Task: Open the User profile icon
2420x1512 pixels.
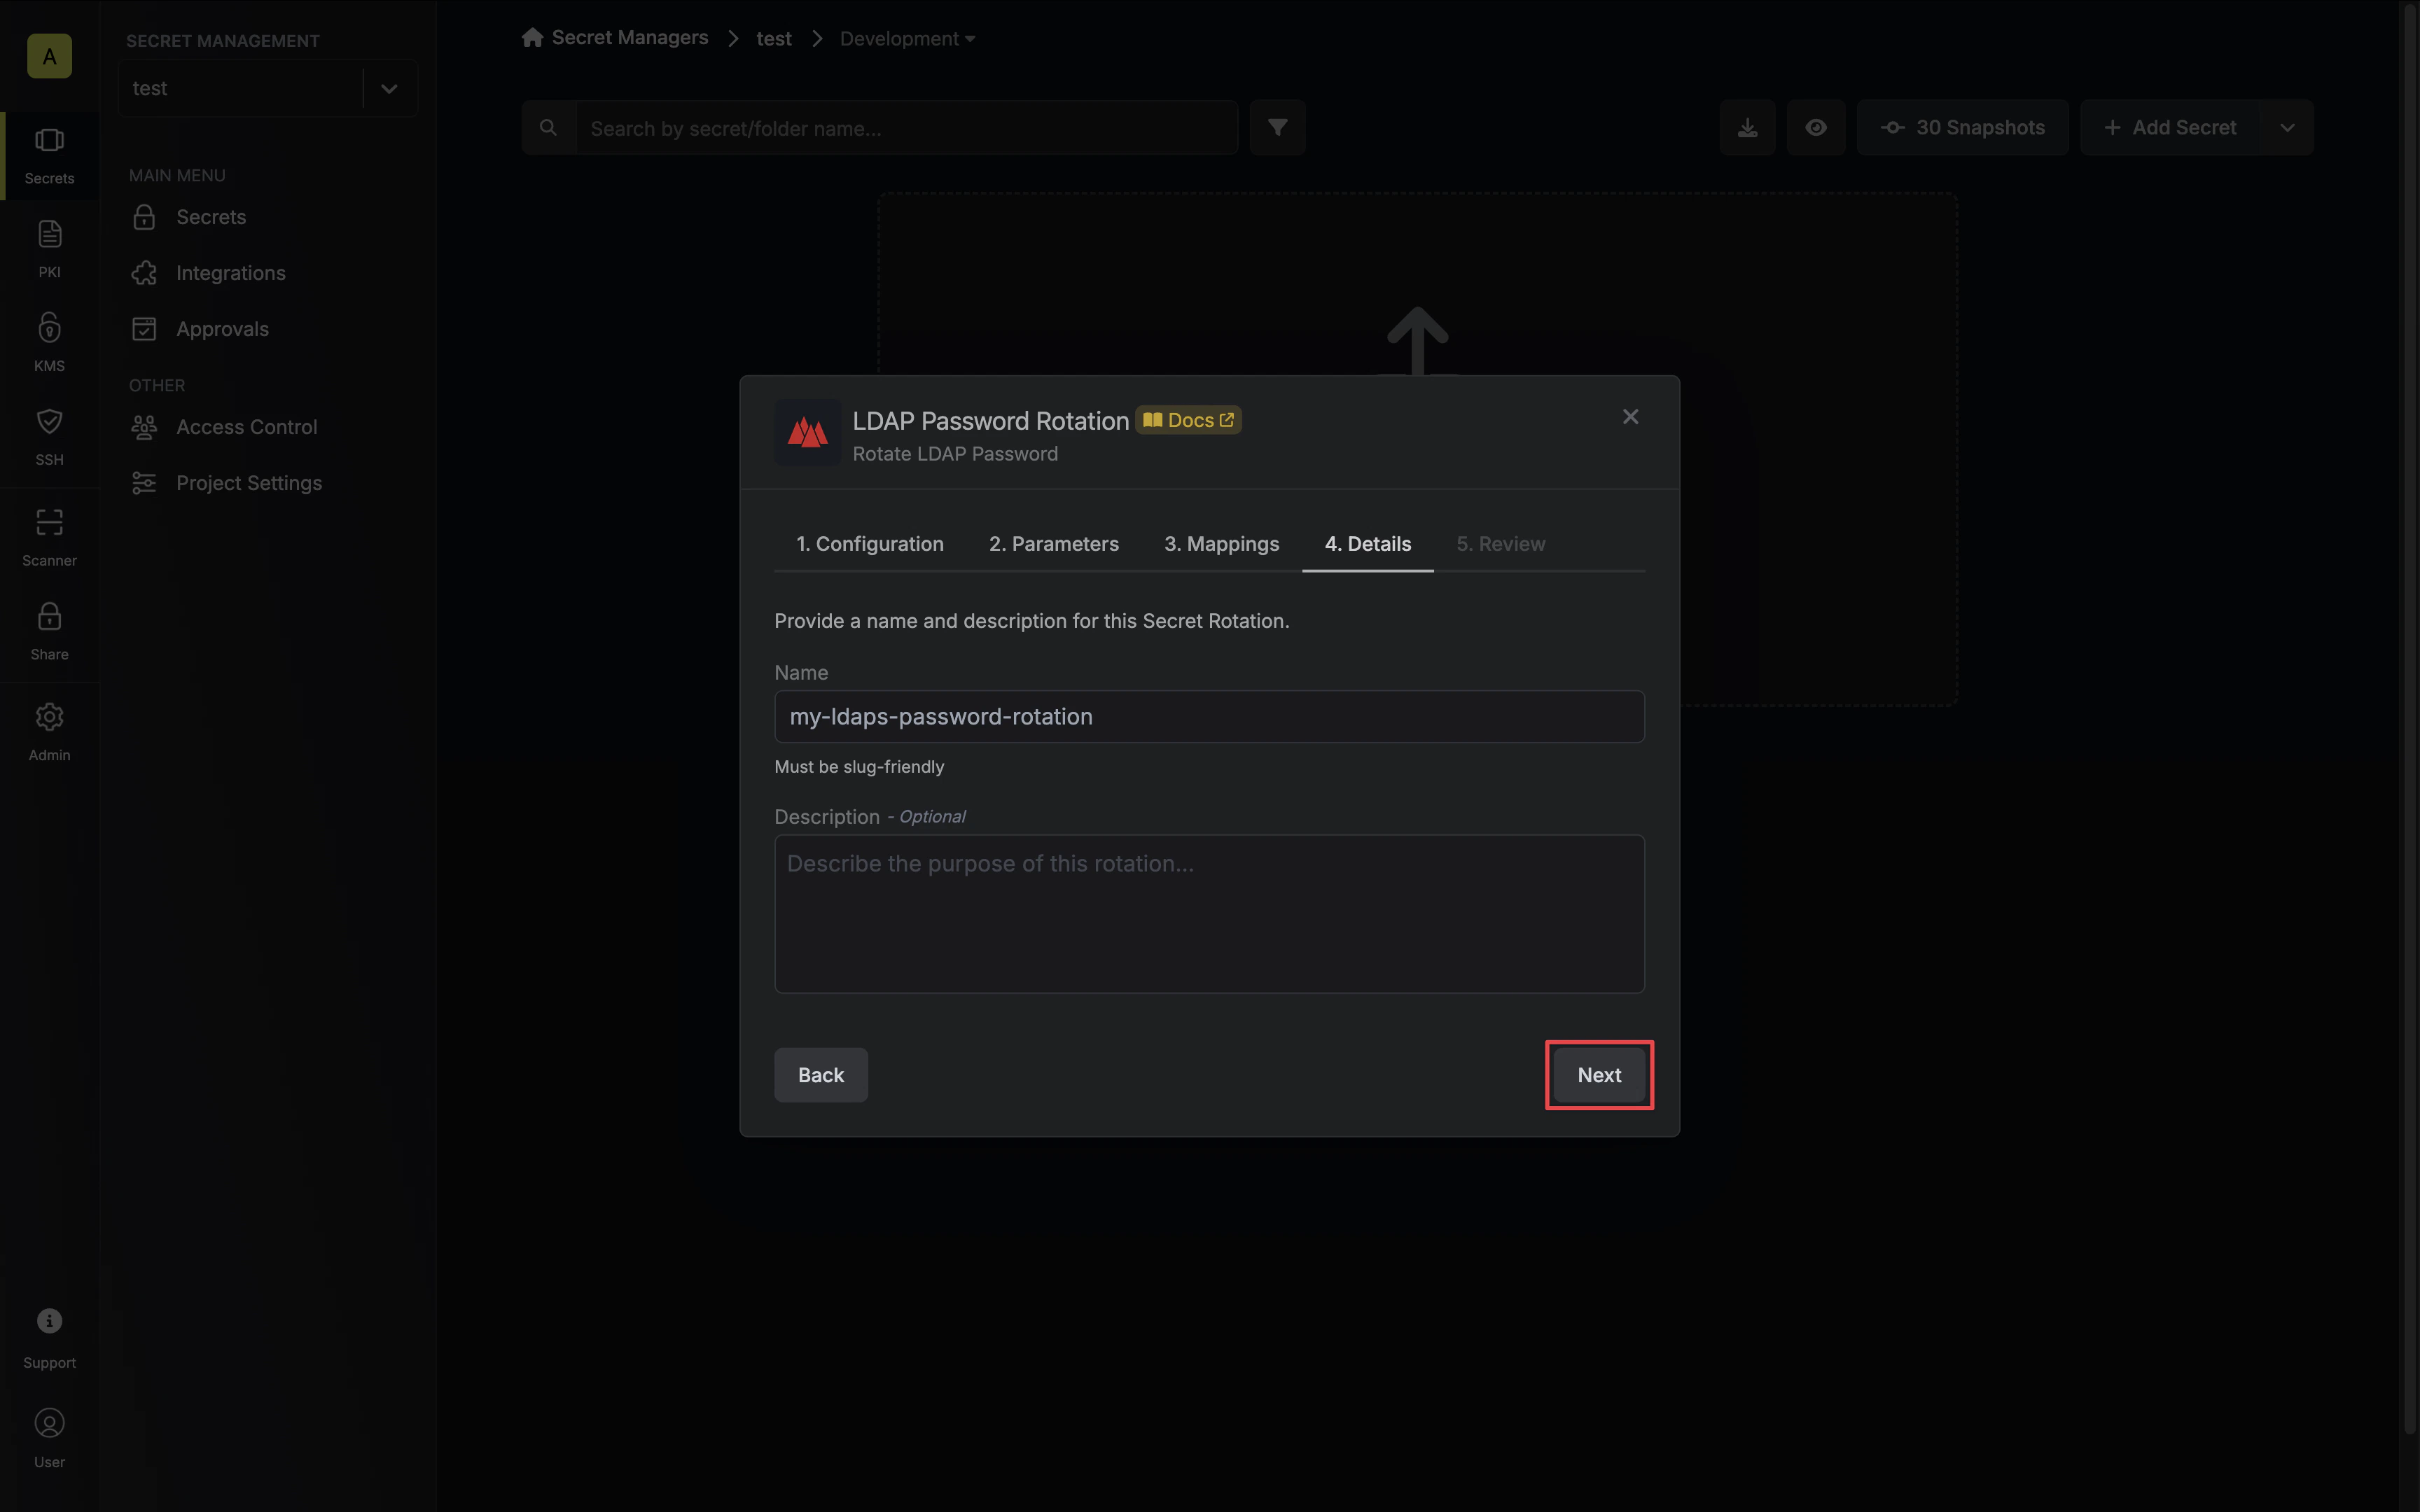Action: tap(49, 1423)
